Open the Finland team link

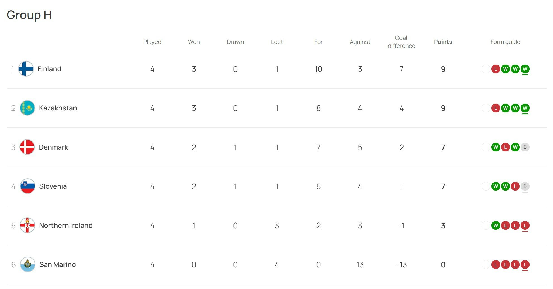(49, 69)
